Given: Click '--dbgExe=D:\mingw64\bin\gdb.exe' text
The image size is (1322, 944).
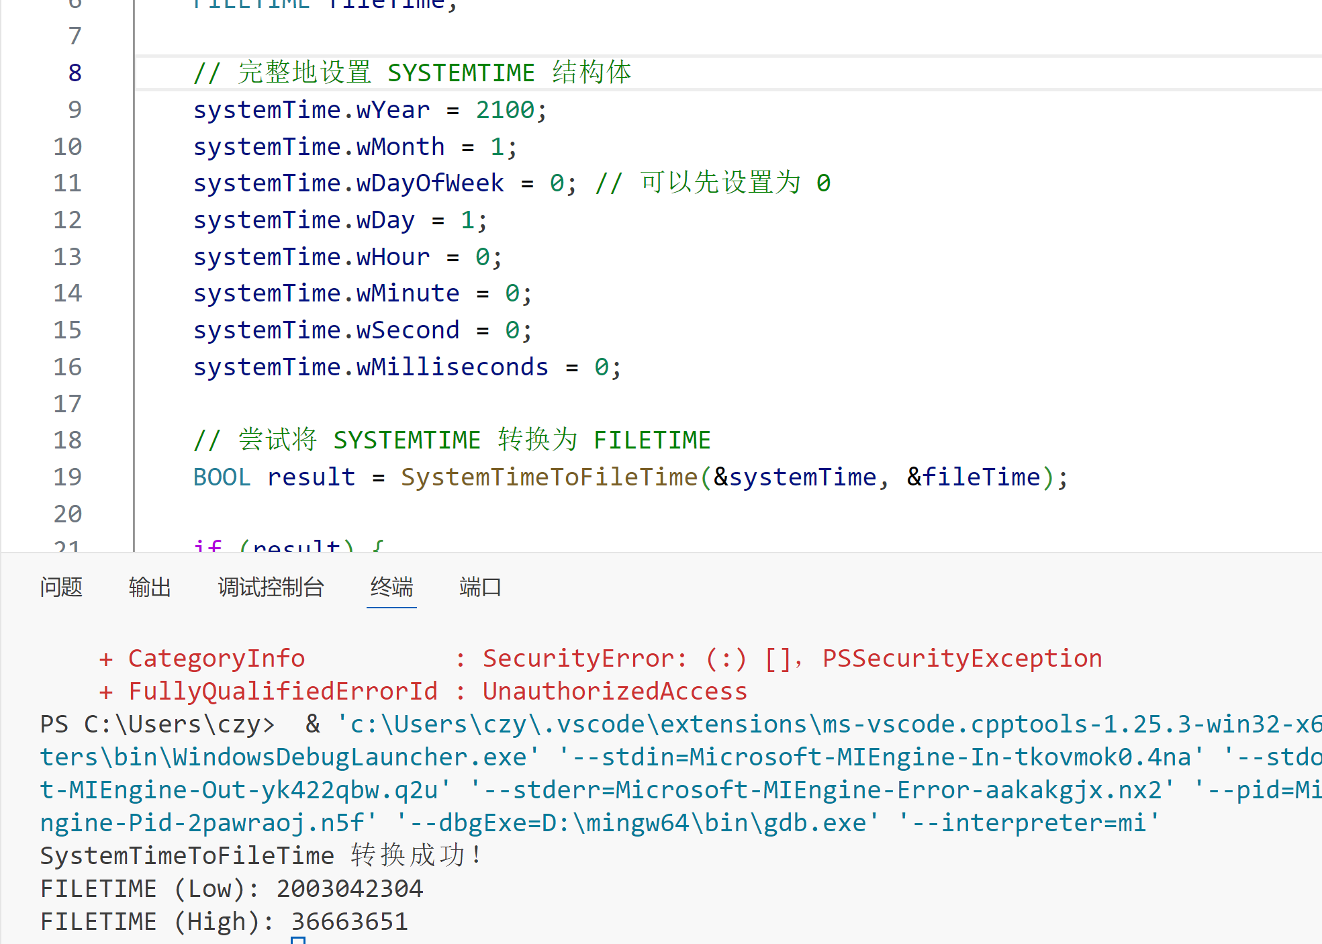Looking at the screenshot, I should (638, 822).
